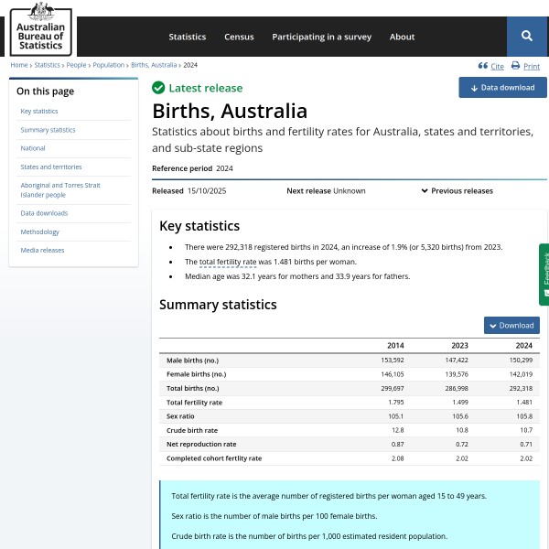Open Participating in a survey menu
549x549 pixels.
click(x=321, y=37)
